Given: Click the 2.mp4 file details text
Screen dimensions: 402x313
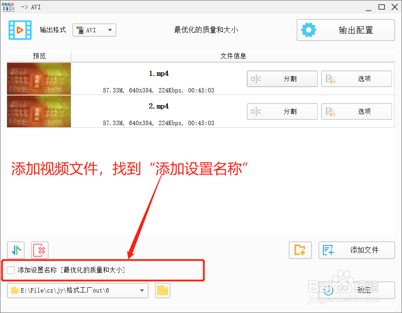Looking at the screenshot, I should 159,123.
